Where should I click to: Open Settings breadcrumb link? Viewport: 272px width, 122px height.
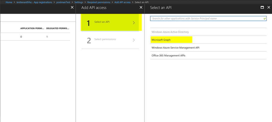point(79,2)
